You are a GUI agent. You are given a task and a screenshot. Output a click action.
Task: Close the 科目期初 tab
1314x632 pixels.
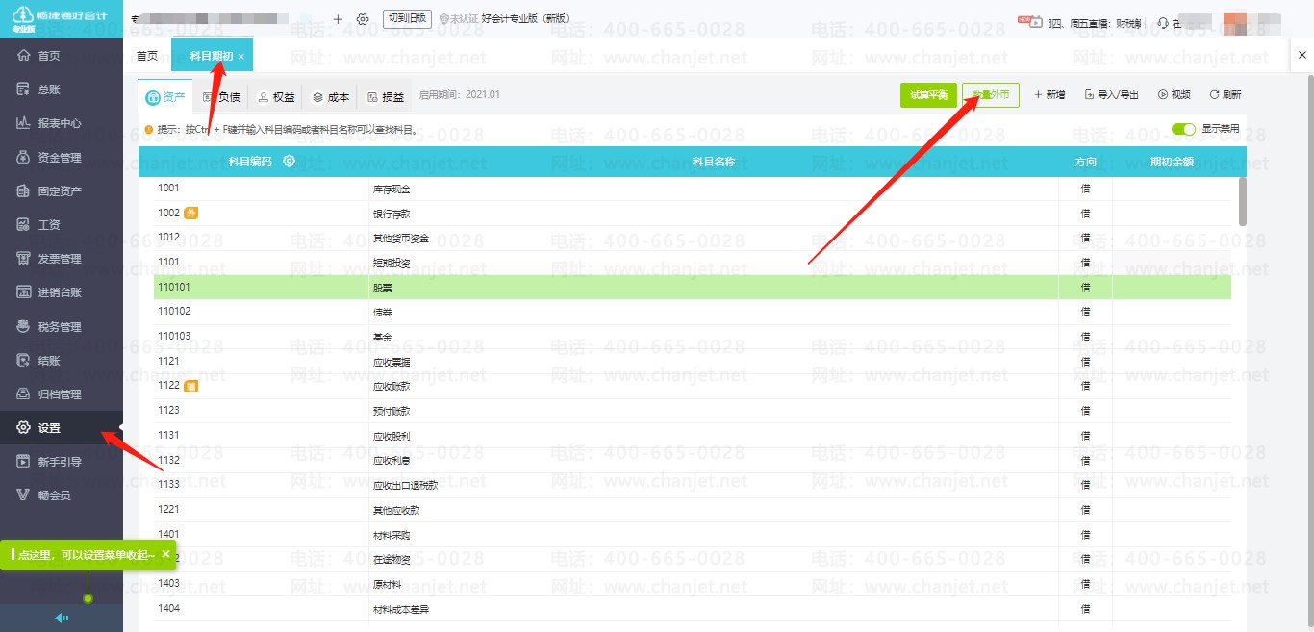pyautogui.click(x=241, y=57)
